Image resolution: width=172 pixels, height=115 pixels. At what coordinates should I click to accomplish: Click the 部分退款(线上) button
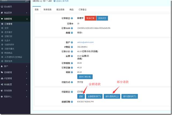112,96
